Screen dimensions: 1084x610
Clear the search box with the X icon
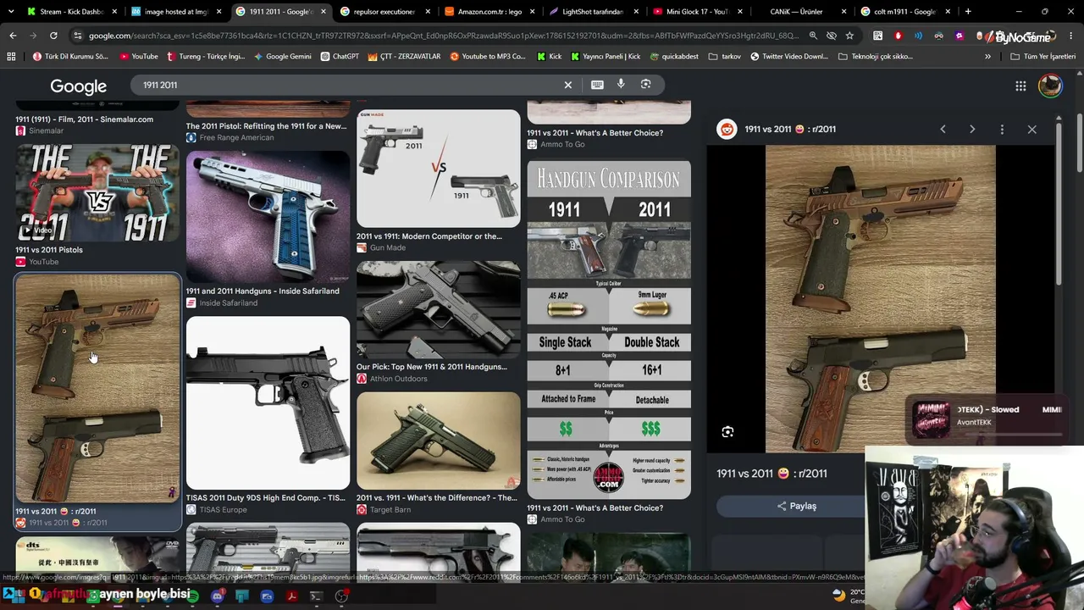568,85
